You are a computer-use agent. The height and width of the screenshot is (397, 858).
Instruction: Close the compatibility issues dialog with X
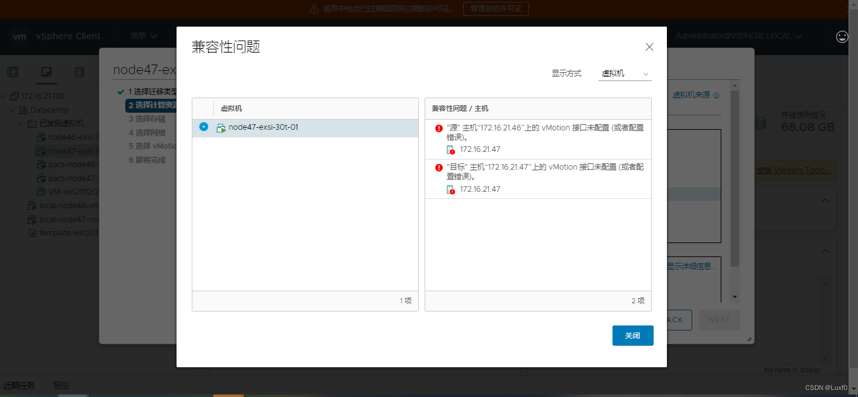[649, 47]
